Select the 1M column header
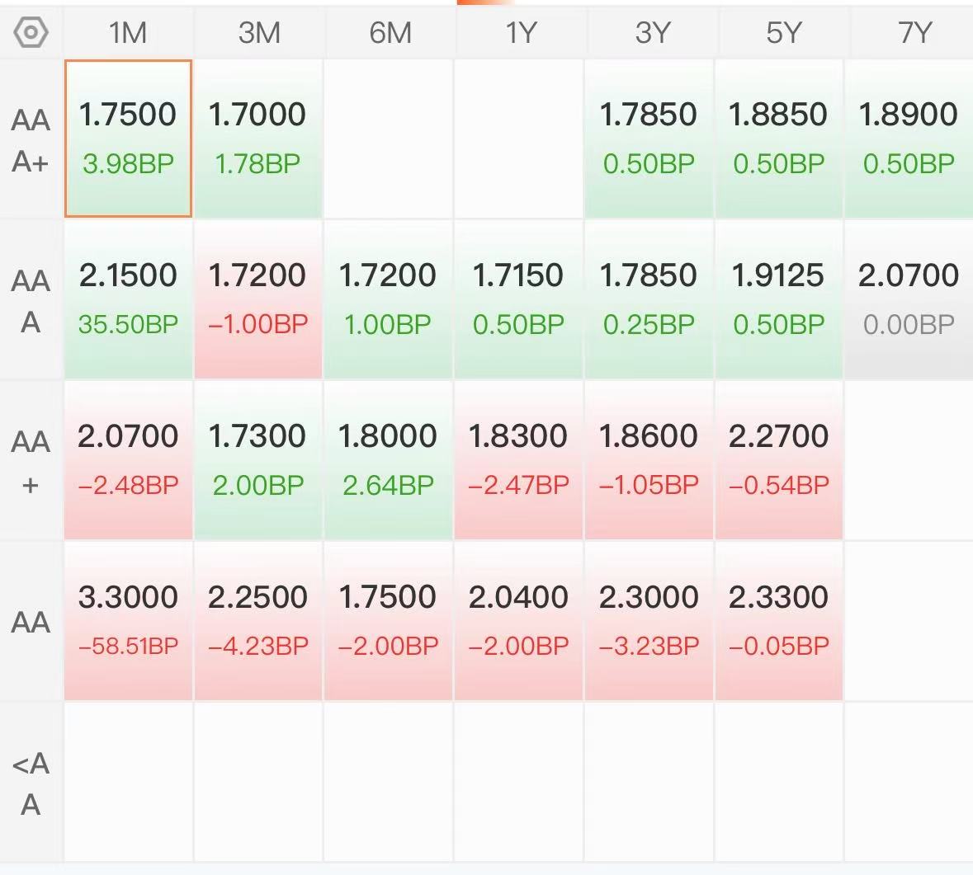Image resolution: width=973 pixels, height=875 pixels. 128,32
